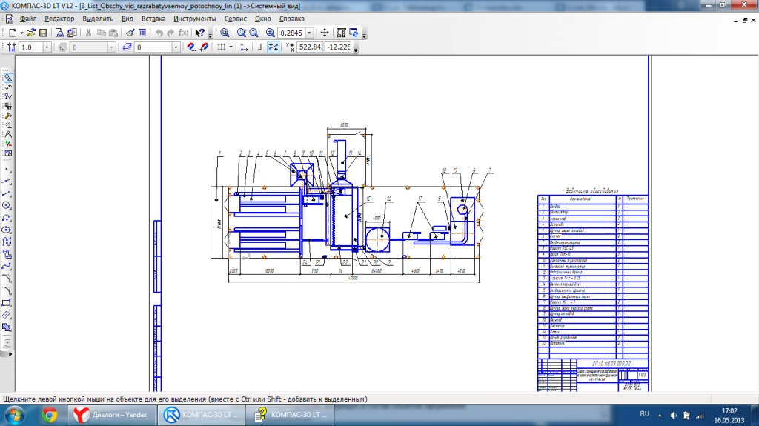The height and width of the screenshot is (426, 759).
Task: Activate the pan view crosshair tool
Action: point(325,33)
